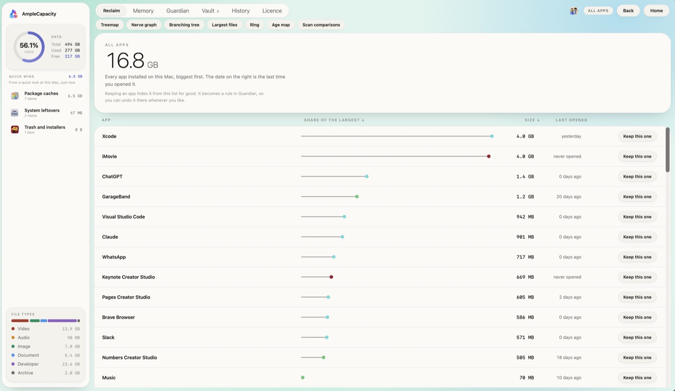
Task: Show the Treemap view
Action: click(110, 25)
